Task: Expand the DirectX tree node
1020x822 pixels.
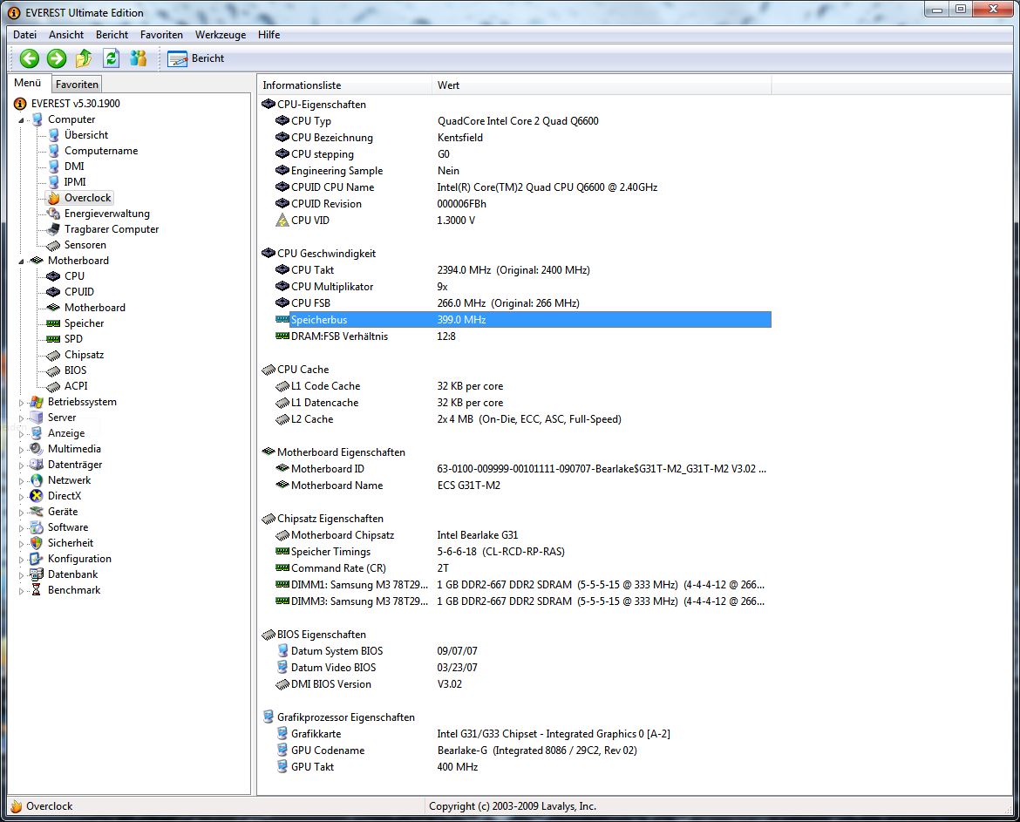Action: [x=21, y=496]
